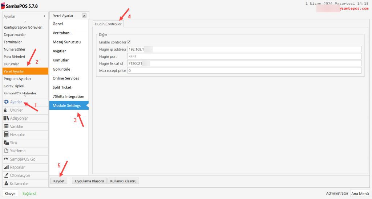
Task: Click the Raporlar chart icon
Action: pos(6,167)
